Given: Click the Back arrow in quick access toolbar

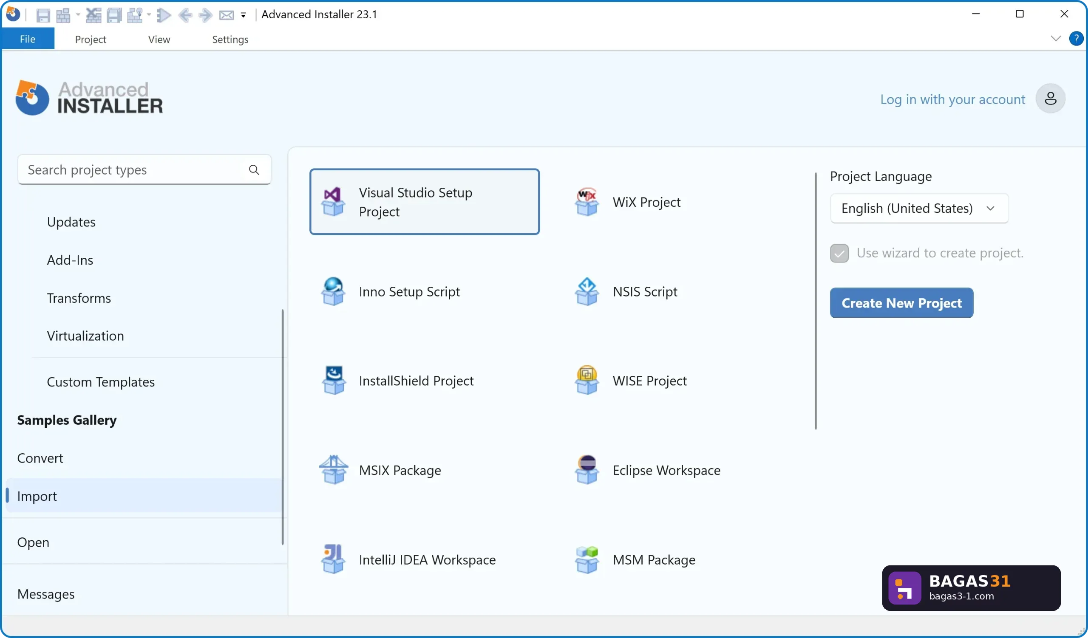Looking at the screenshot, I should (186, 15).
